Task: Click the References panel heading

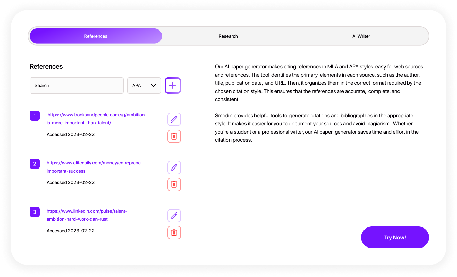Action: coord(46,67)
